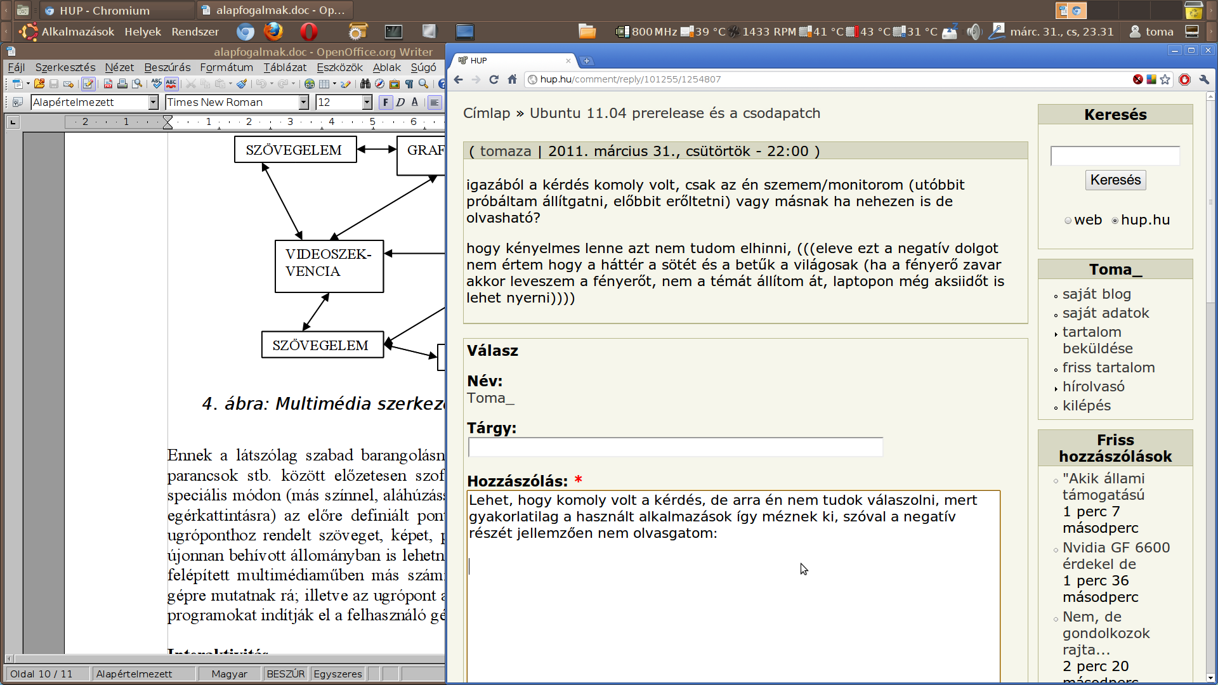
Task: Open the Alkalmazások panel menu
Action: point(77,32)
